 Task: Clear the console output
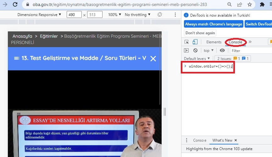click(195, 50)
